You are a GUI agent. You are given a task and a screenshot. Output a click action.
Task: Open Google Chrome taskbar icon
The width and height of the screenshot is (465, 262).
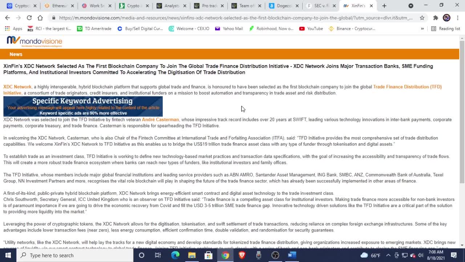pos(225,255)
